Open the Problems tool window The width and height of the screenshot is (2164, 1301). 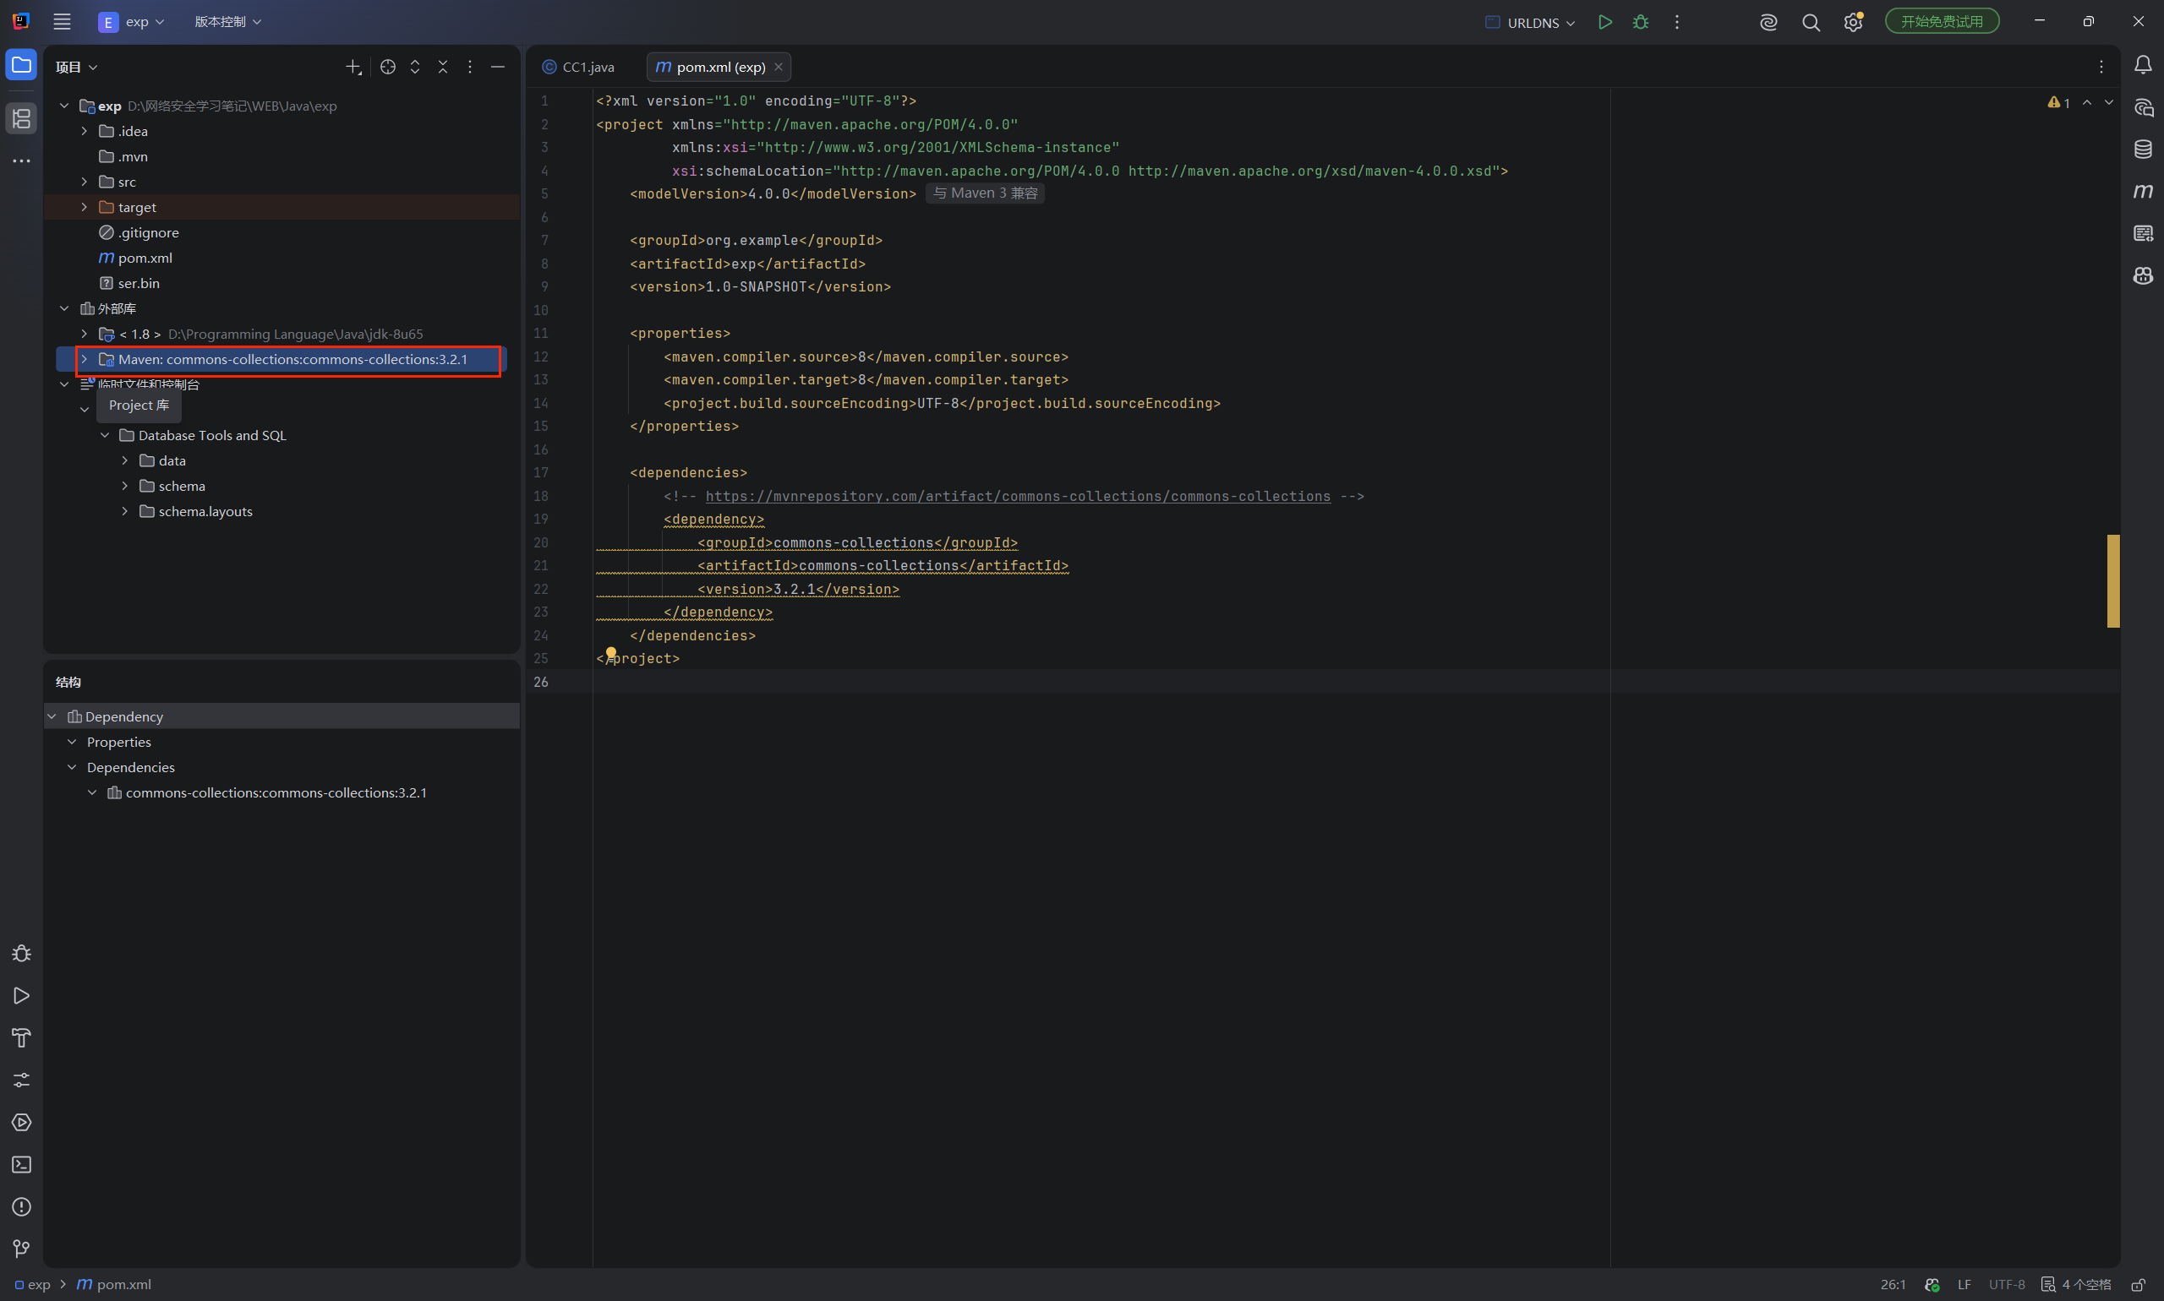[x=21, y=1206]
